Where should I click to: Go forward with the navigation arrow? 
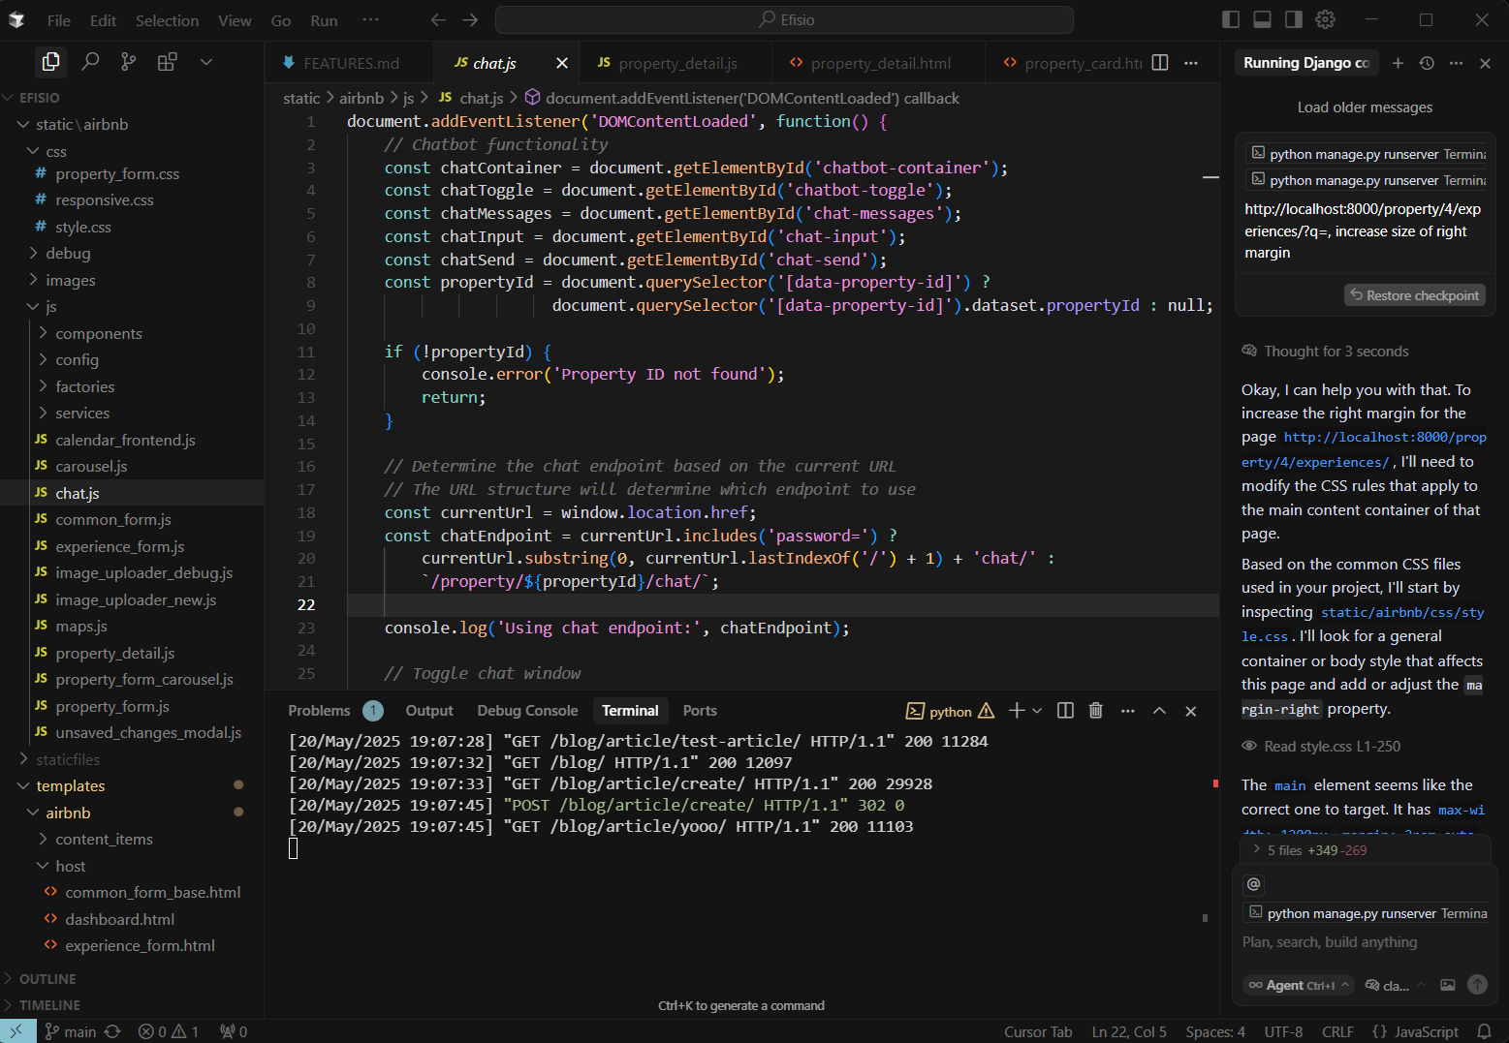tap(470, 19)
